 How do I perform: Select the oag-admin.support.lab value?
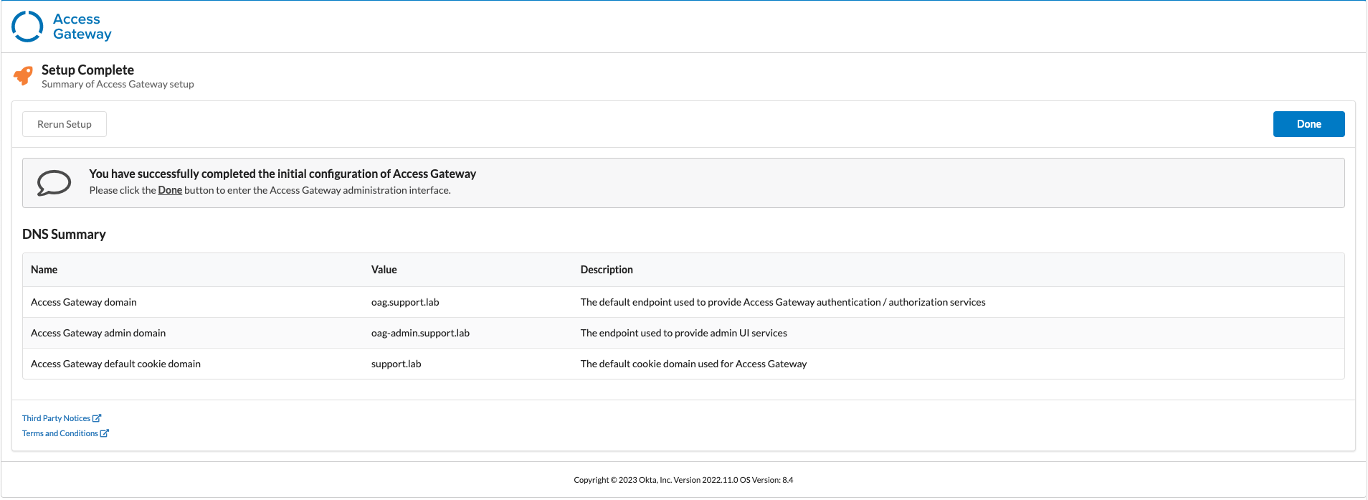(x=420, y=333)
